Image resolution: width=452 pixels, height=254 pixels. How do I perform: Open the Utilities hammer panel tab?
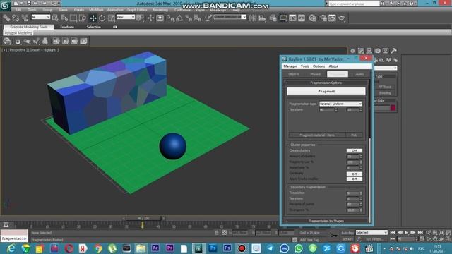394,51
